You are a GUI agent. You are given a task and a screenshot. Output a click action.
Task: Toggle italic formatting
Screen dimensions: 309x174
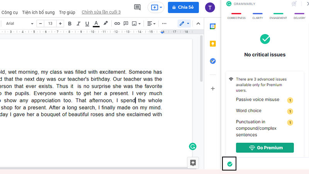[x=78, y=24]
